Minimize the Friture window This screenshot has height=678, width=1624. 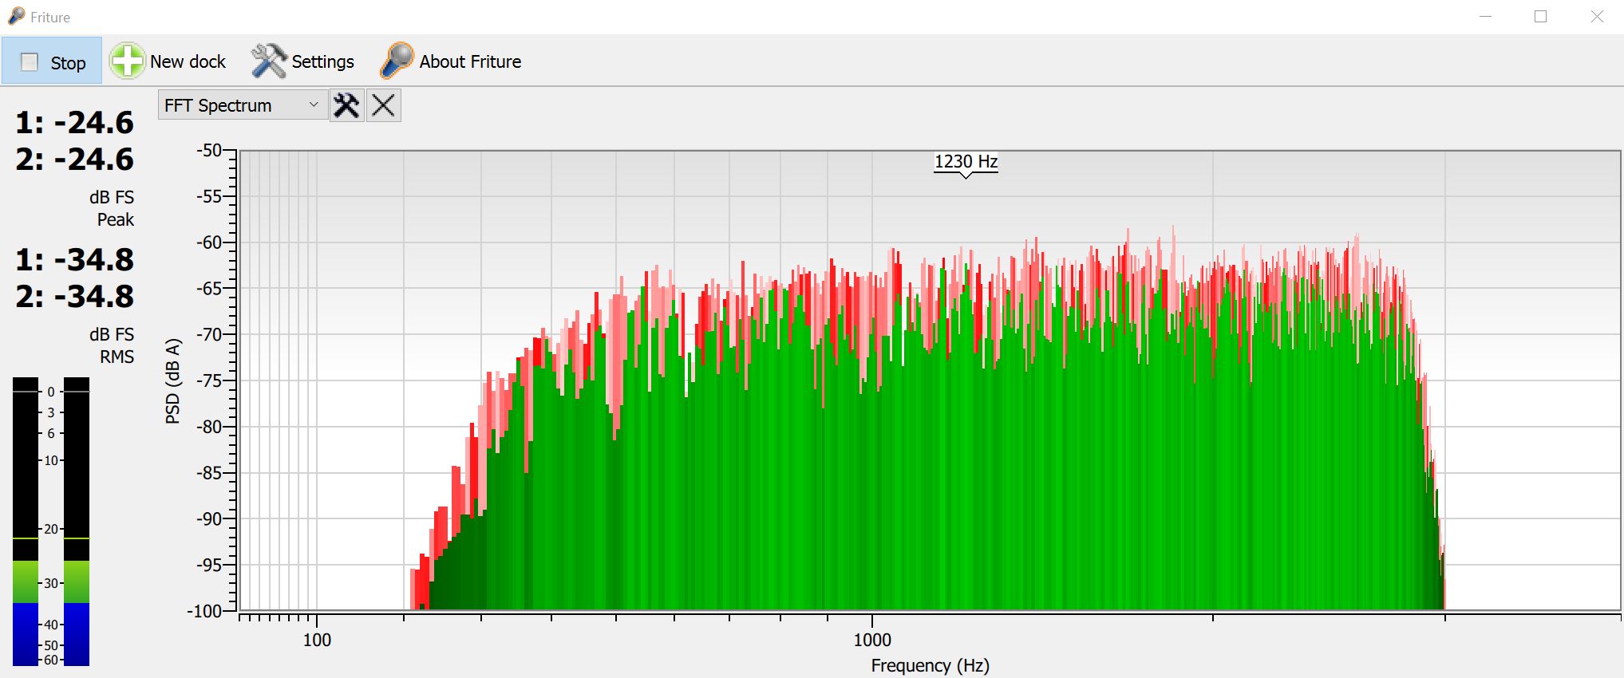coord(1485,17)
